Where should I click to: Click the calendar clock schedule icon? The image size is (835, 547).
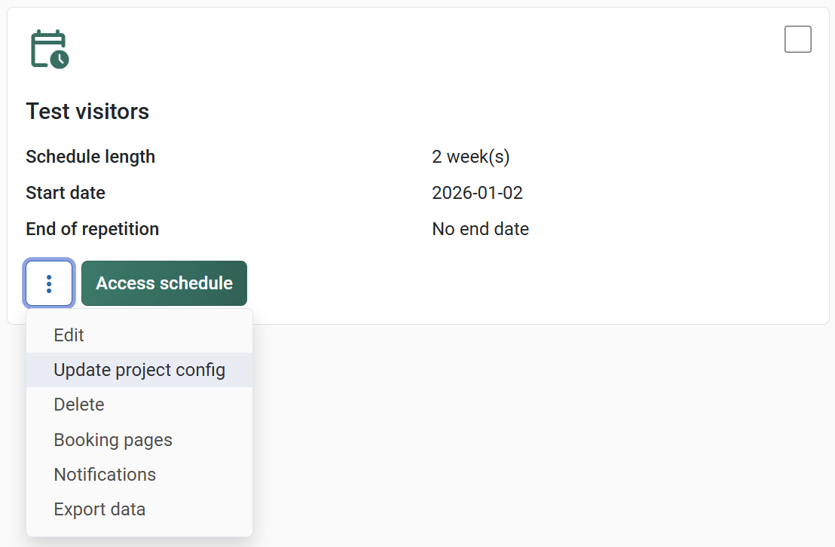(x=49, y=50)
